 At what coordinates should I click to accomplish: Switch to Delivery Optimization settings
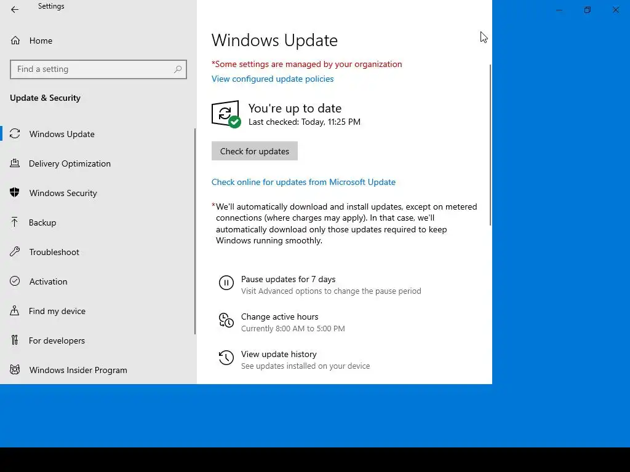tap(70, 163)
